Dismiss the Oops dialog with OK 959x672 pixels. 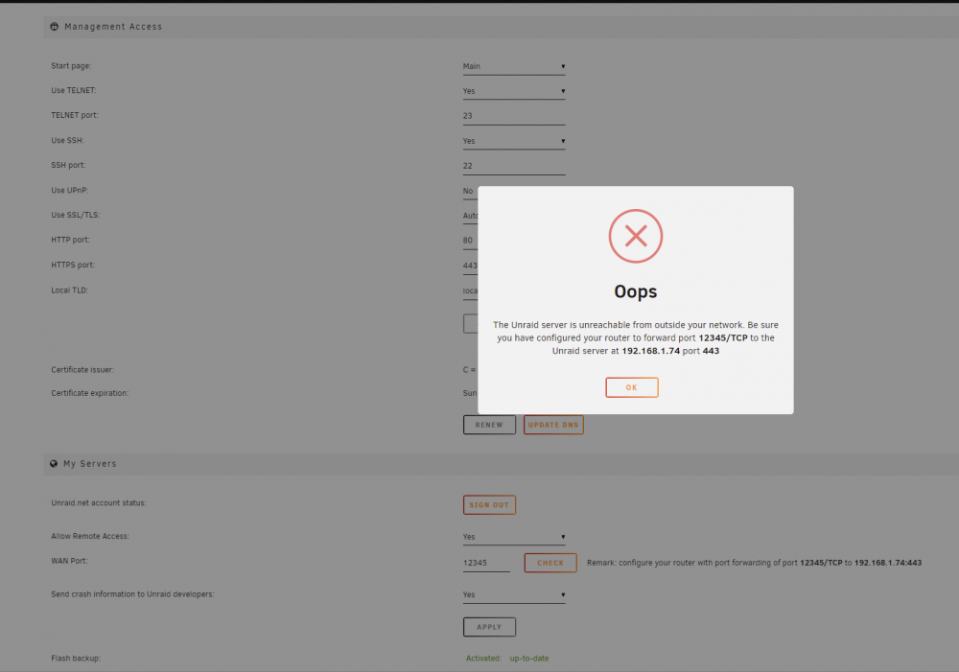pos(632,387)
